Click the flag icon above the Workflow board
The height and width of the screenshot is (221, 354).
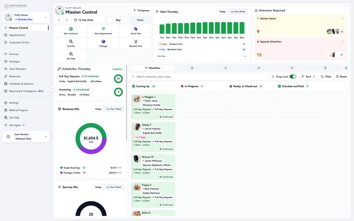click(292, 68)
